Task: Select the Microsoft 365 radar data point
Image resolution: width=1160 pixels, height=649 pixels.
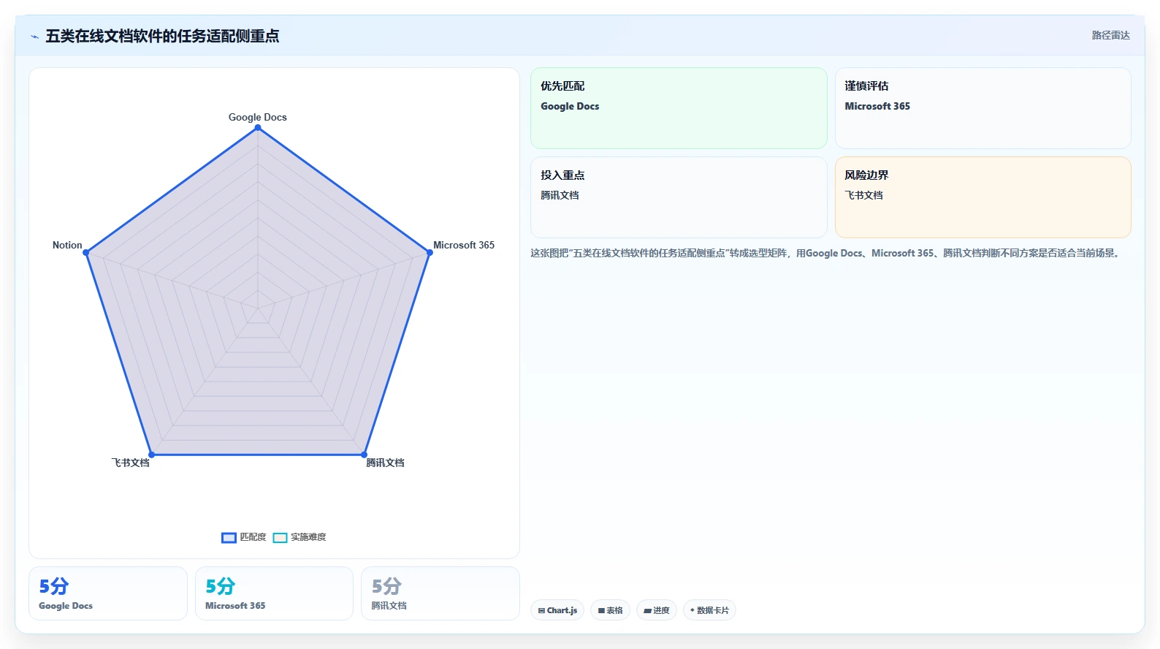Action: click(429, 253)
